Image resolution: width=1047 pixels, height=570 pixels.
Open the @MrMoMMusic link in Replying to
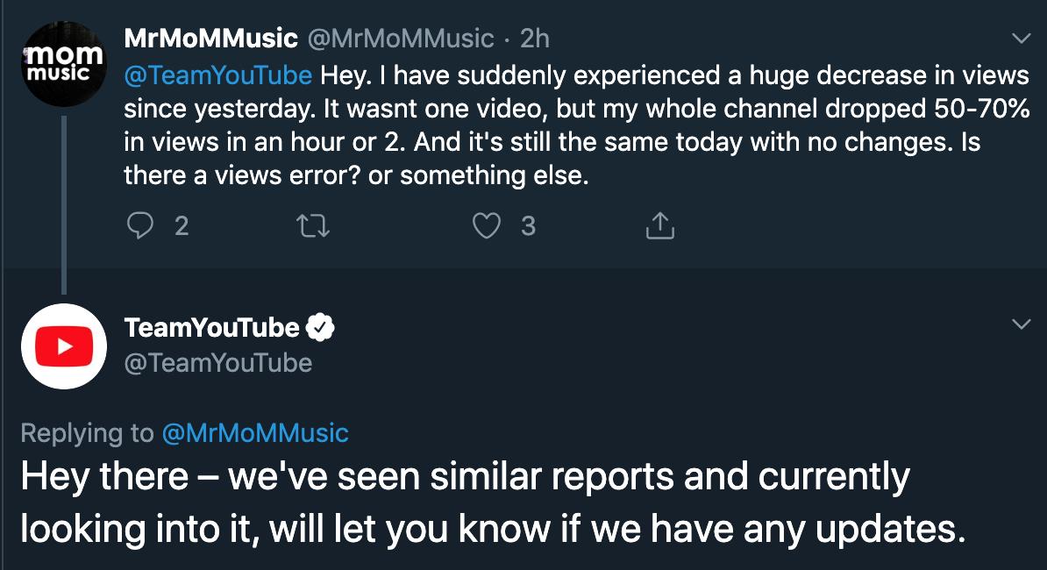(254, 433)
